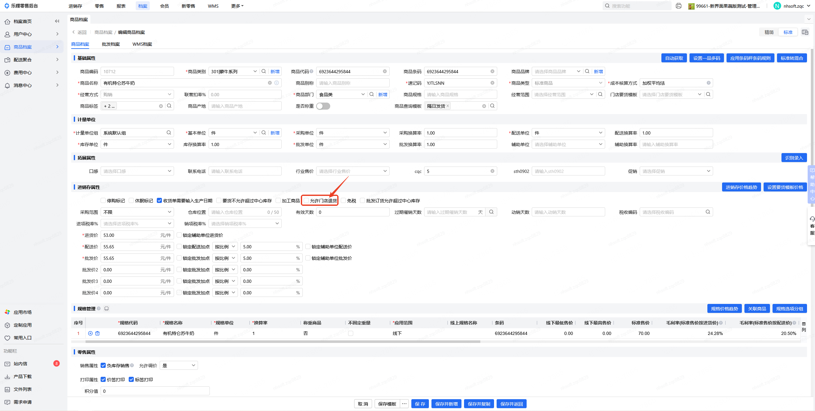The width and height of the screenshot is (815, 411).
Task: Toggle the 是否称重 switch
Action: tap(323, 106)
